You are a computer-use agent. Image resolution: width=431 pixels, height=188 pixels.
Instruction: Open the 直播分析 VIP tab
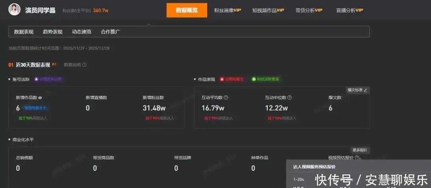tap(349, 10)
